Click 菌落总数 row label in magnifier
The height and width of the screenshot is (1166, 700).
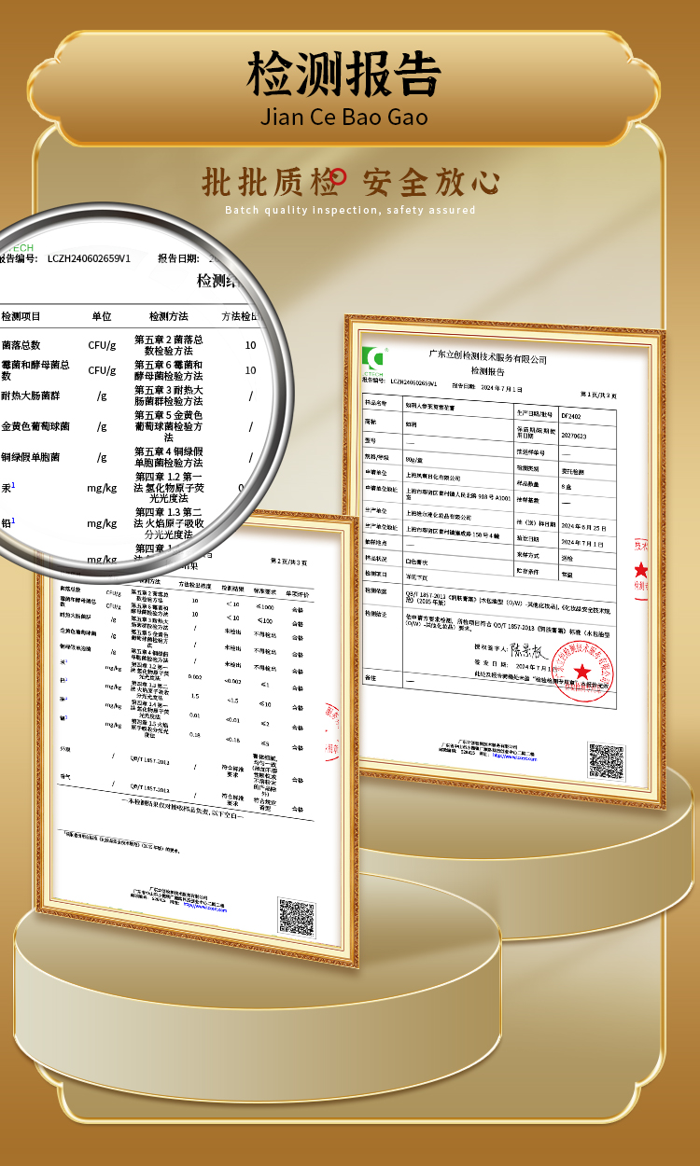(21, 345)
